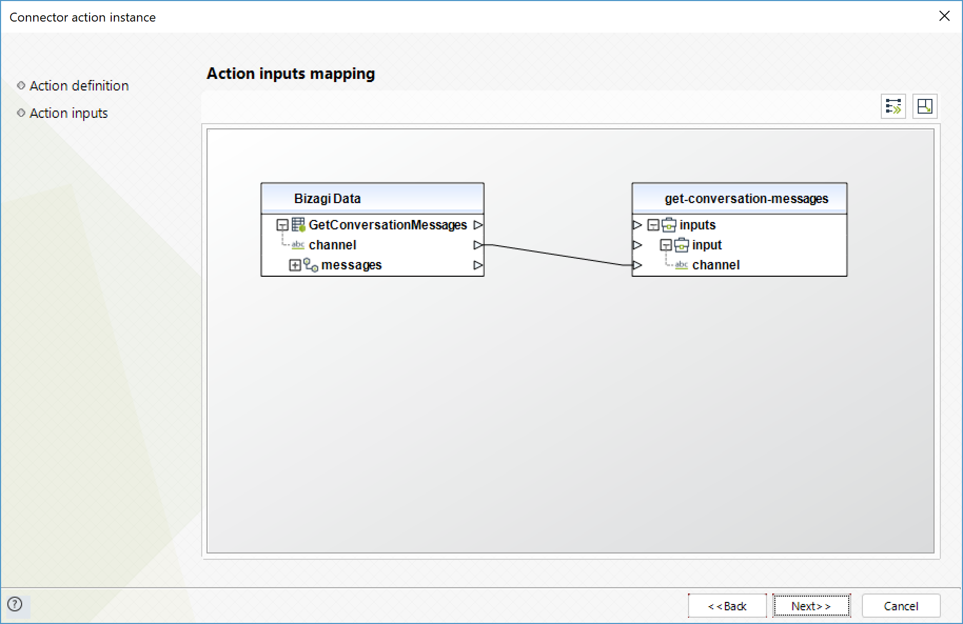This screenshot has height=624, width=963.
Task: Click abc icon beside Bizagi channel attribute
Action: (298, 245)
